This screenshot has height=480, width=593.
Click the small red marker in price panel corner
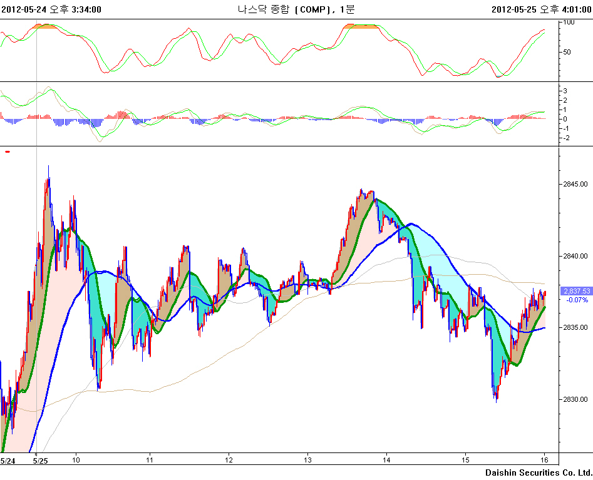pos(8,151)
